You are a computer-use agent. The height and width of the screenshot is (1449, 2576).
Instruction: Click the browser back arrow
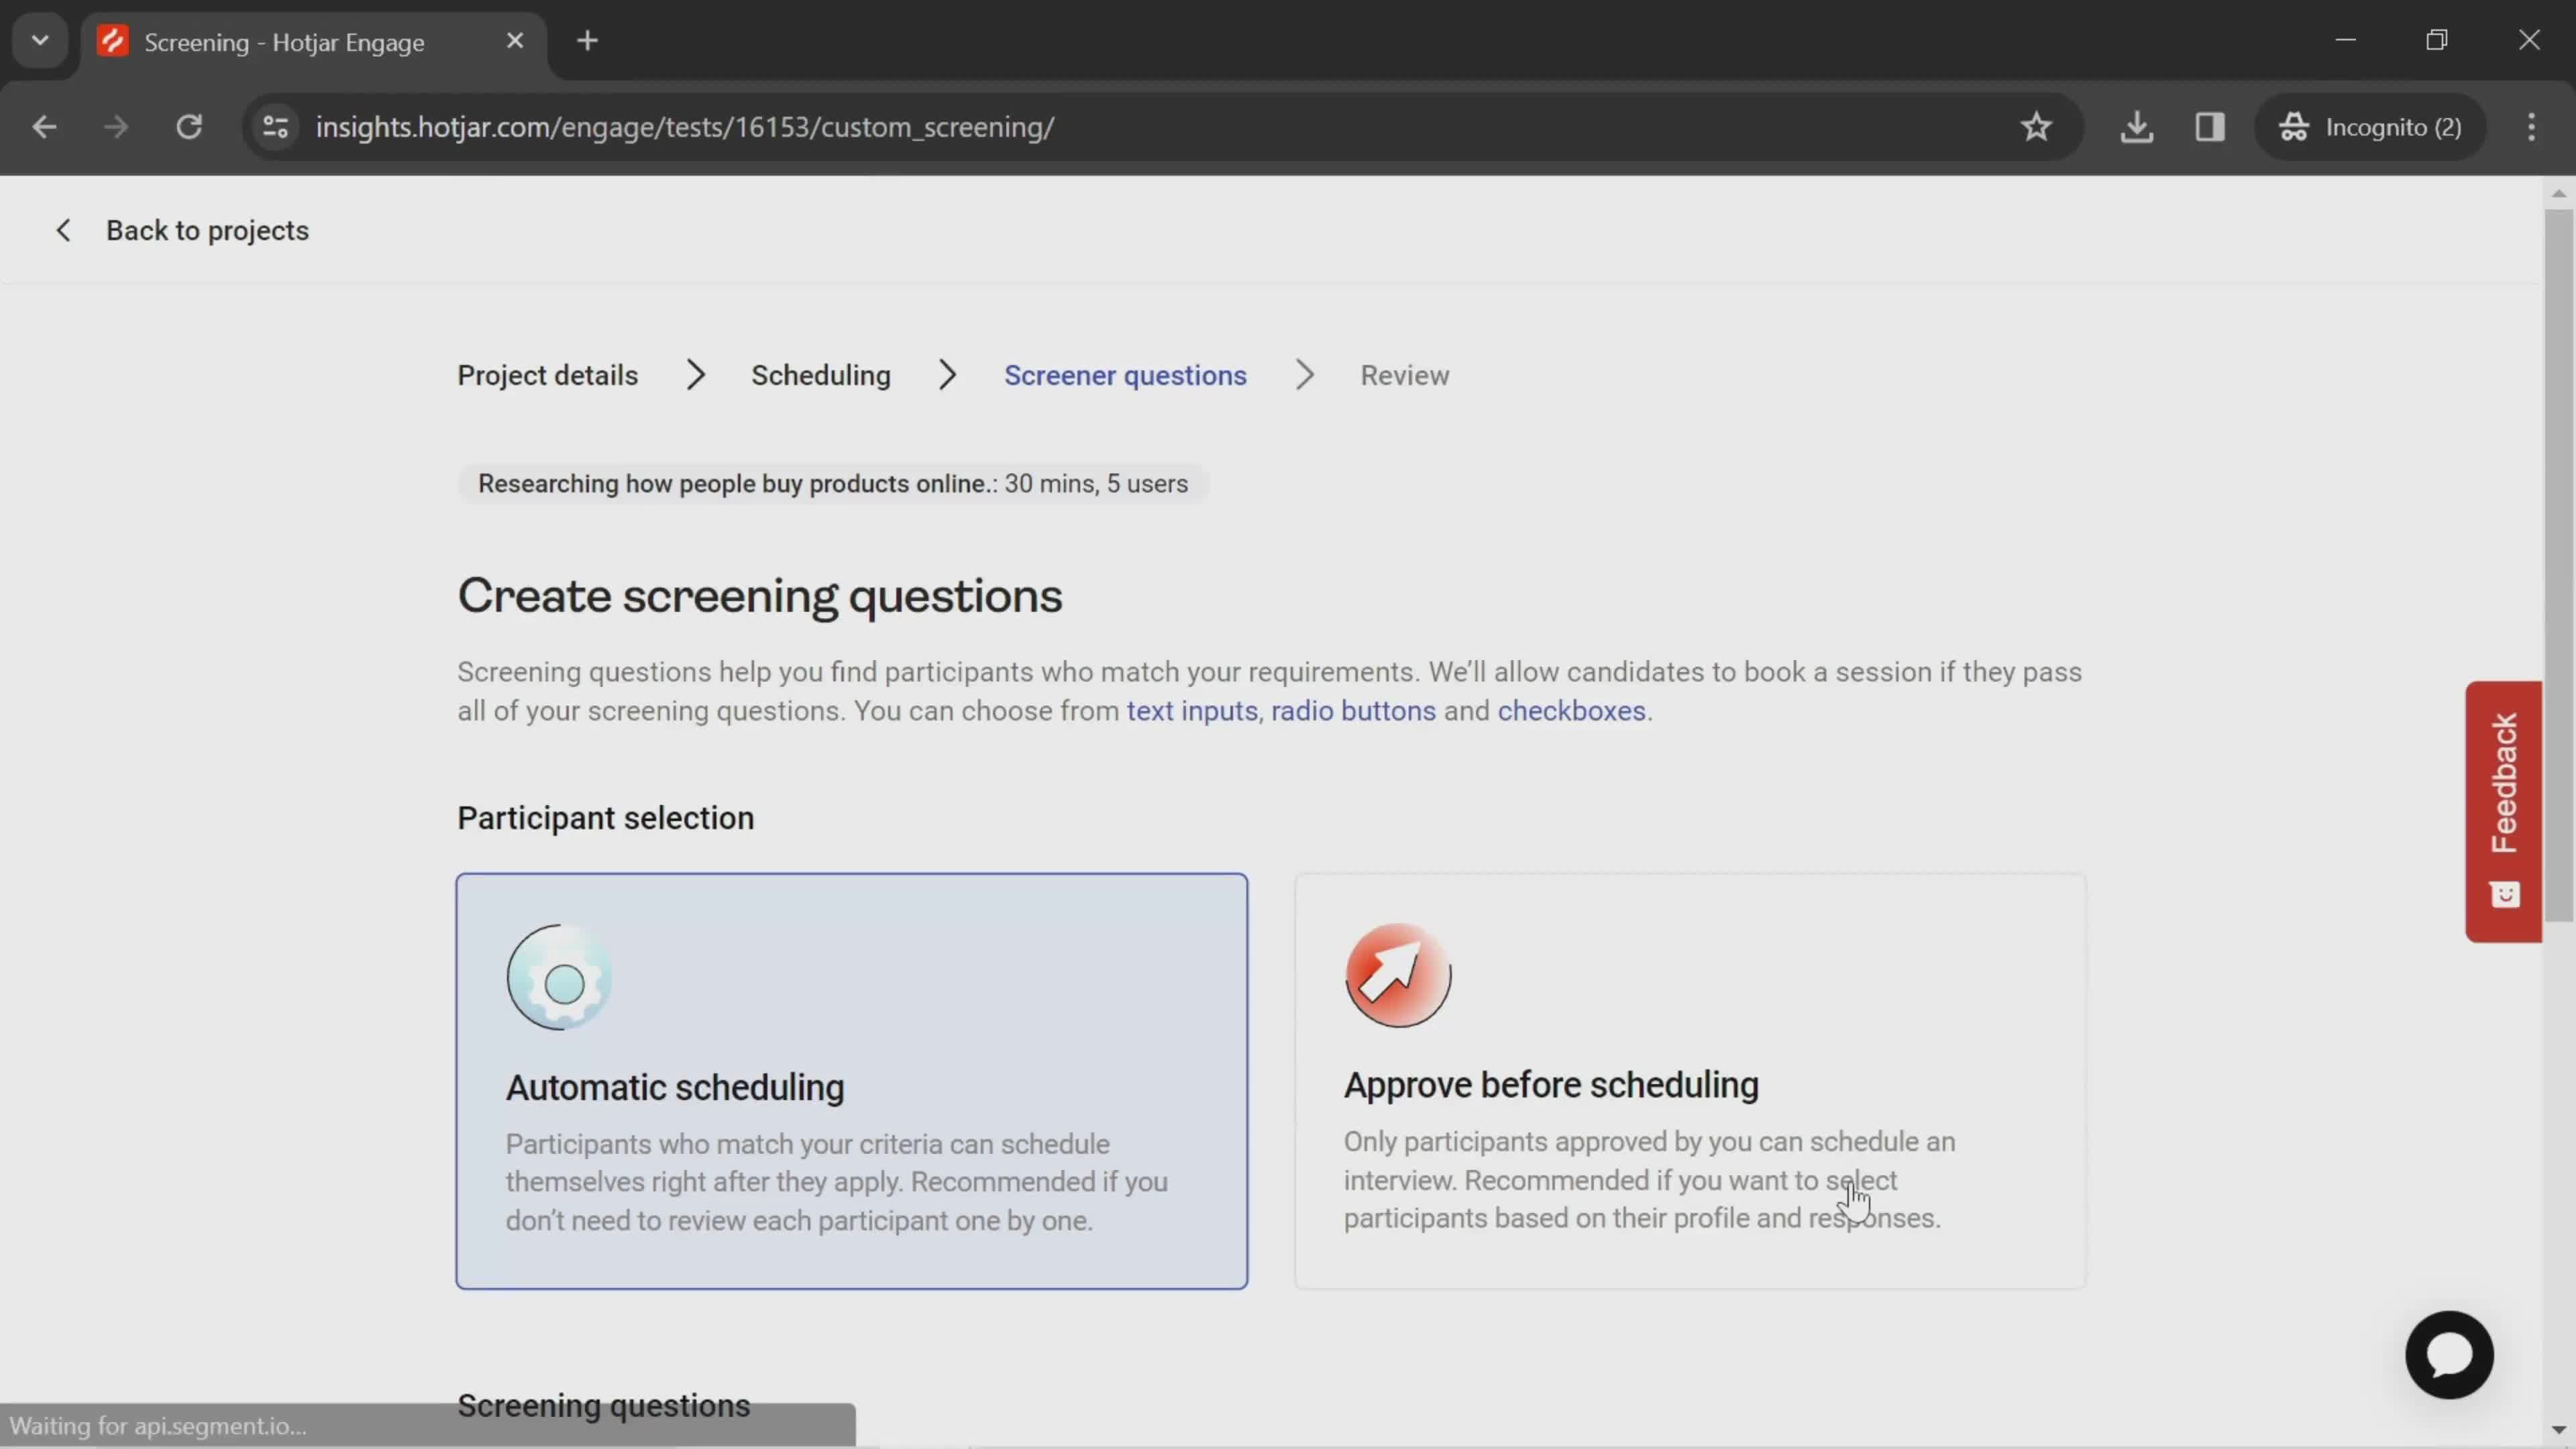pos(44,127)
